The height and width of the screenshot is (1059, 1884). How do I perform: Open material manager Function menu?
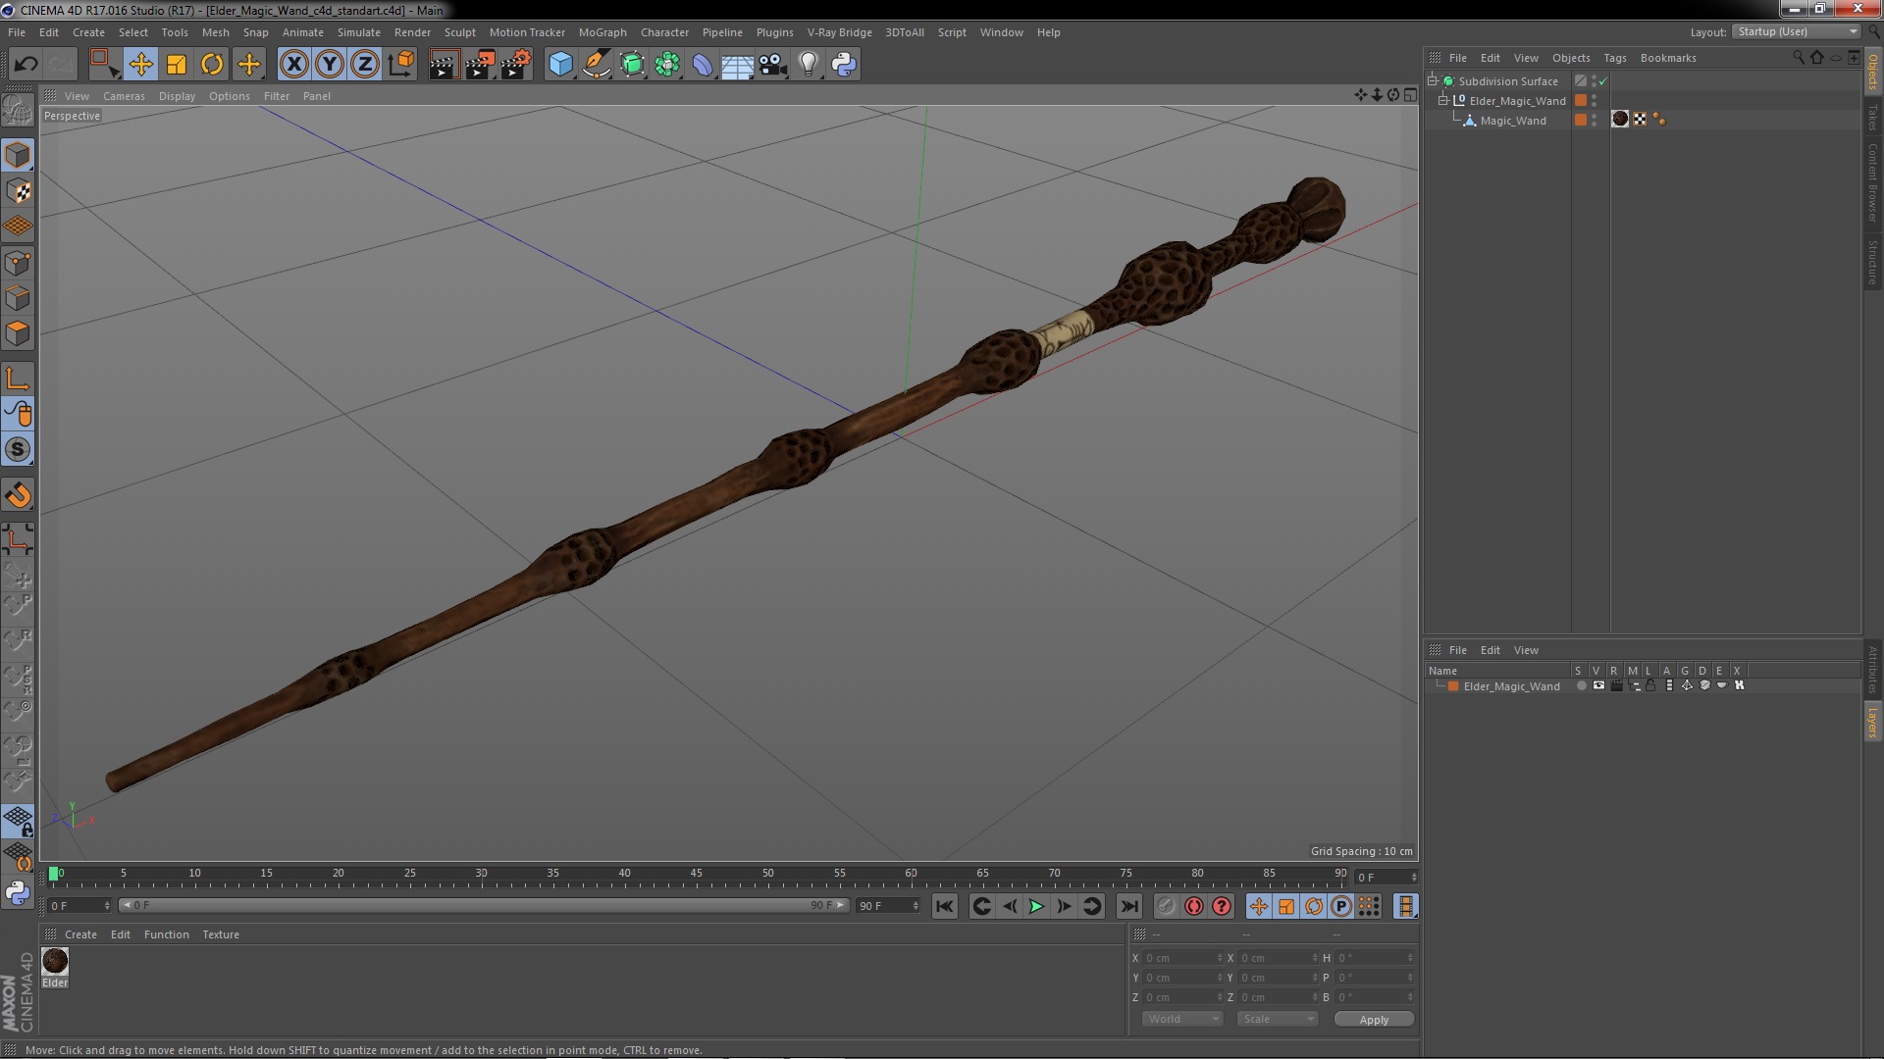tap(166, 934)
